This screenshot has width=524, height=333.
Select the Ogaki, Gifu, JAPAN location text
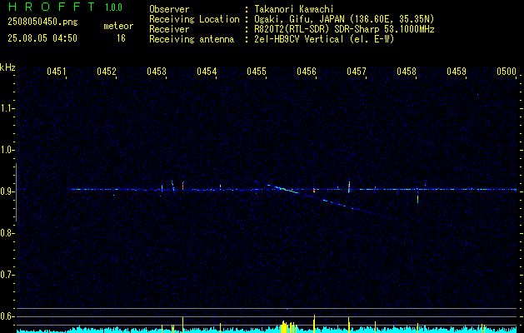[344, 19]
